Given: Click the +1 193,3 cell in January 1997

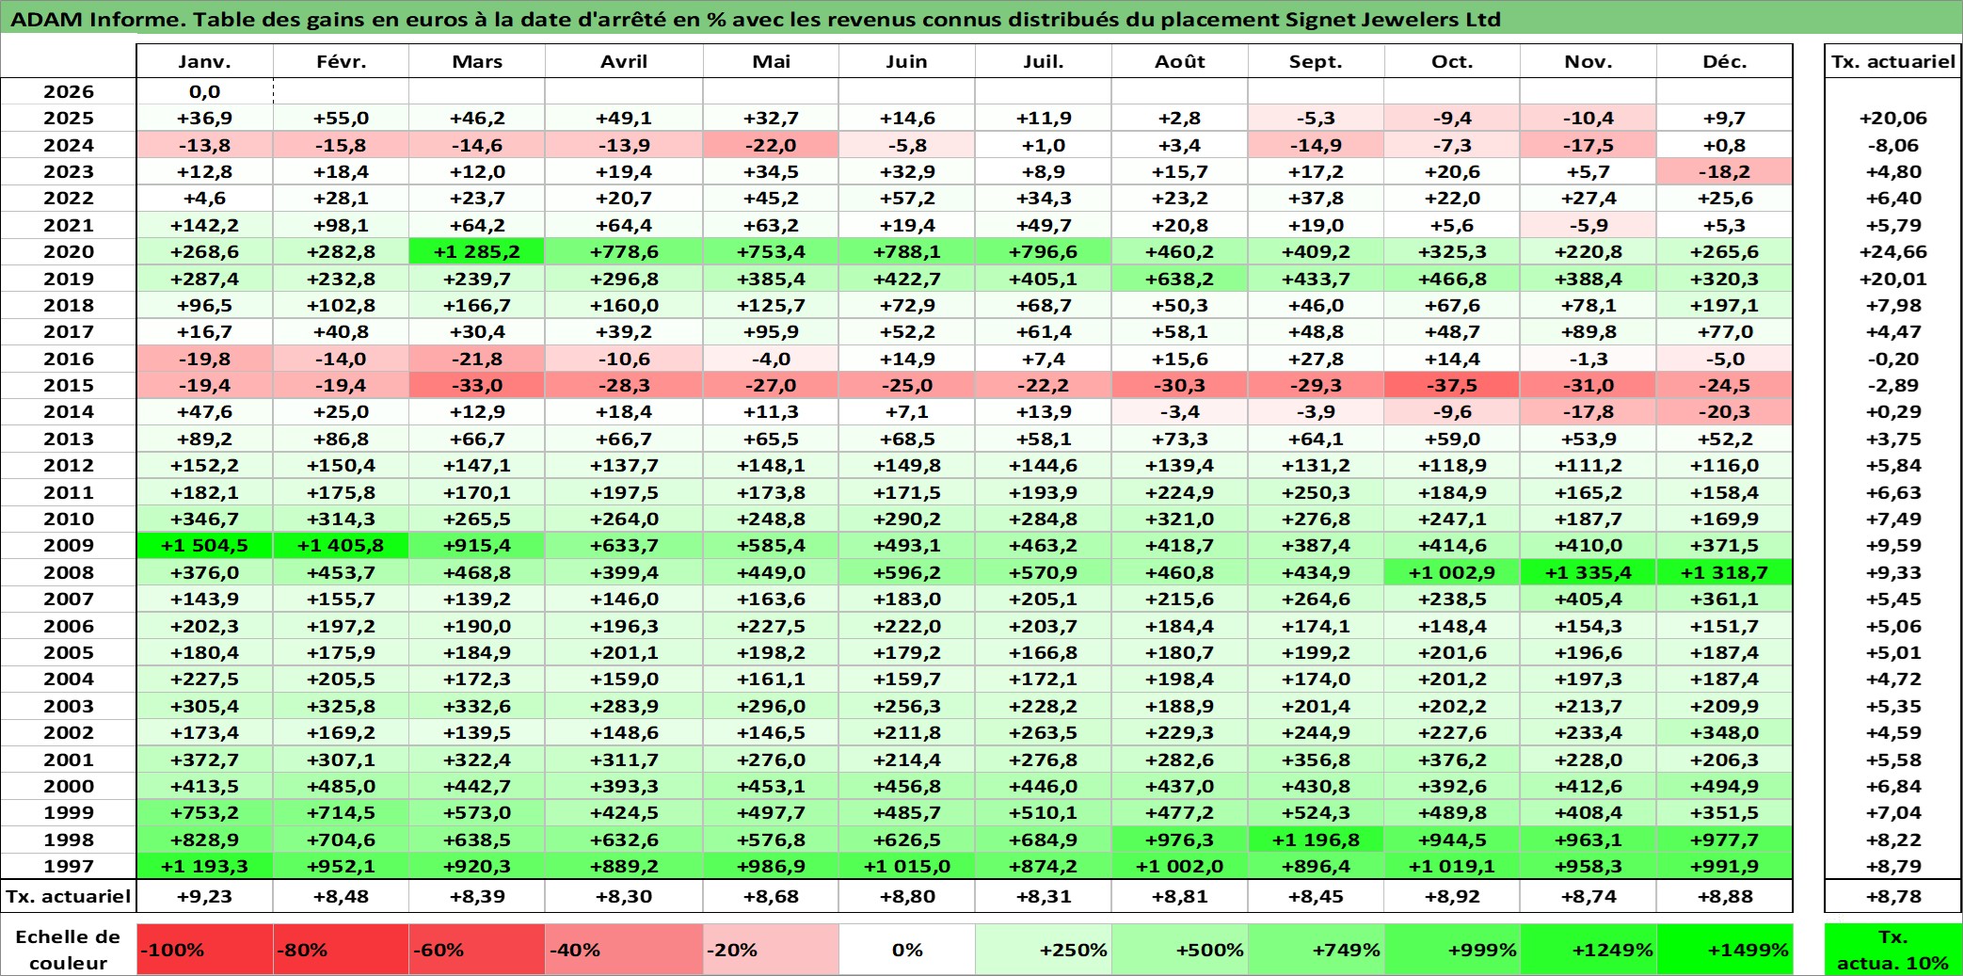Looking at the screenshot, I should click(x=205, y=866).
